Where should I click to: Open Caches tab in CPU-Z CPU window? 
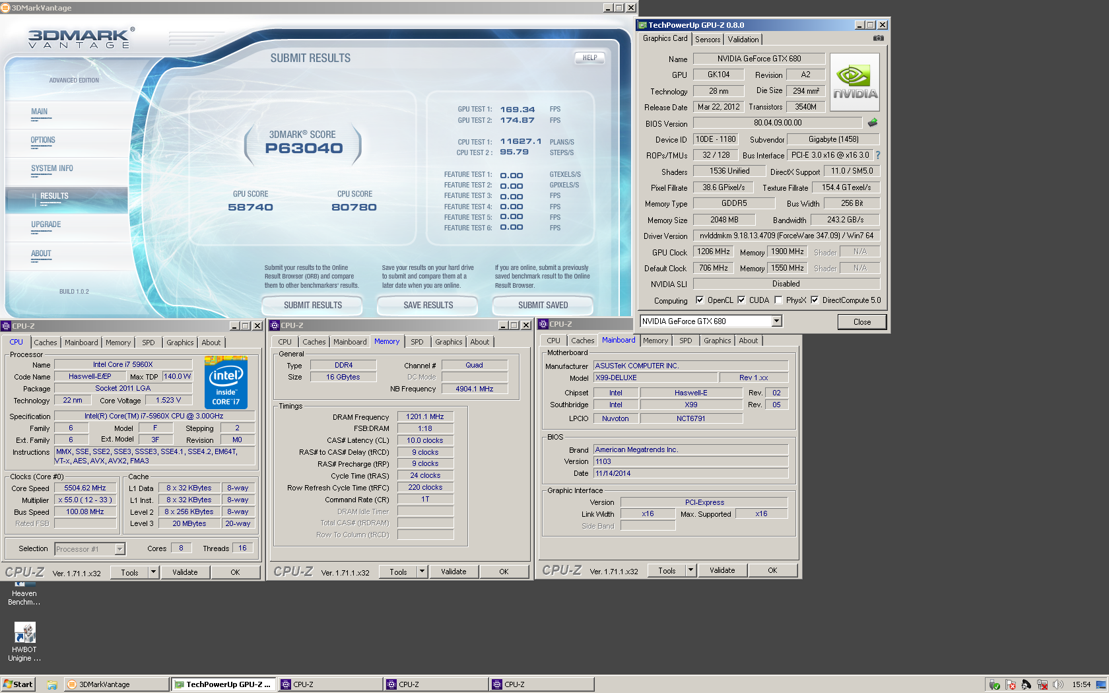46,343
